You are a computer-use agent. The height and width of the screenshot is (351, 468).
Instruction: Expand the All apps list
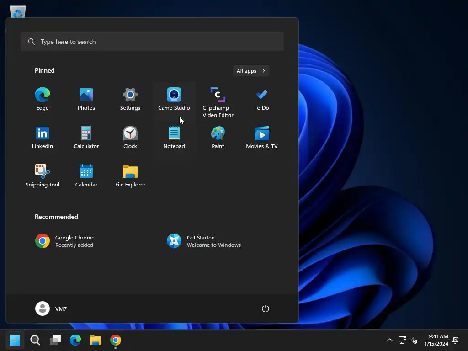pyautogui.click(x=251, y=71)
